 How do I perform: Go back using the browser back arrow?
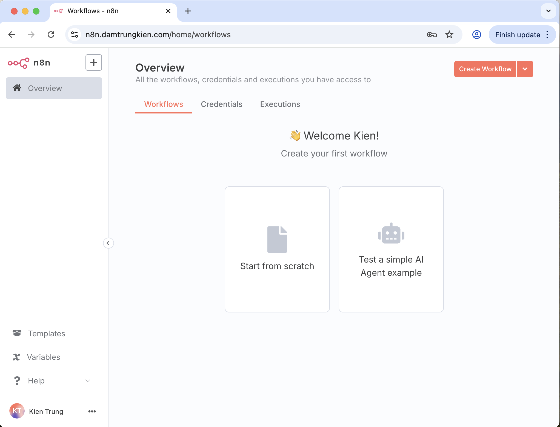pos(12,35)
